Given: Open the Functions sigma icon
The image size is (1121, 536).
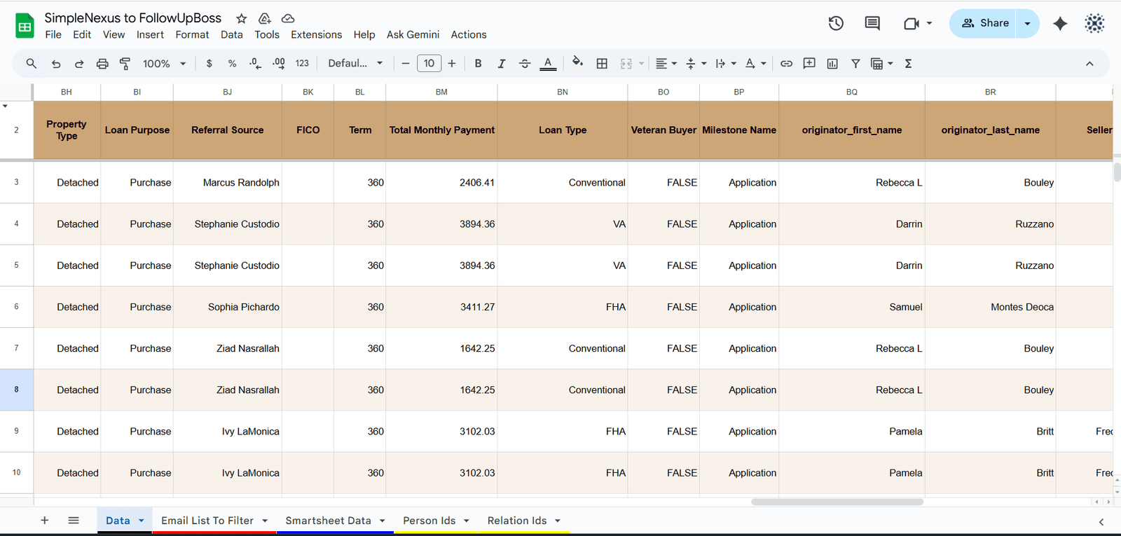Looking at the screenshot, I should pyautogui.click(x=908, y=64).
